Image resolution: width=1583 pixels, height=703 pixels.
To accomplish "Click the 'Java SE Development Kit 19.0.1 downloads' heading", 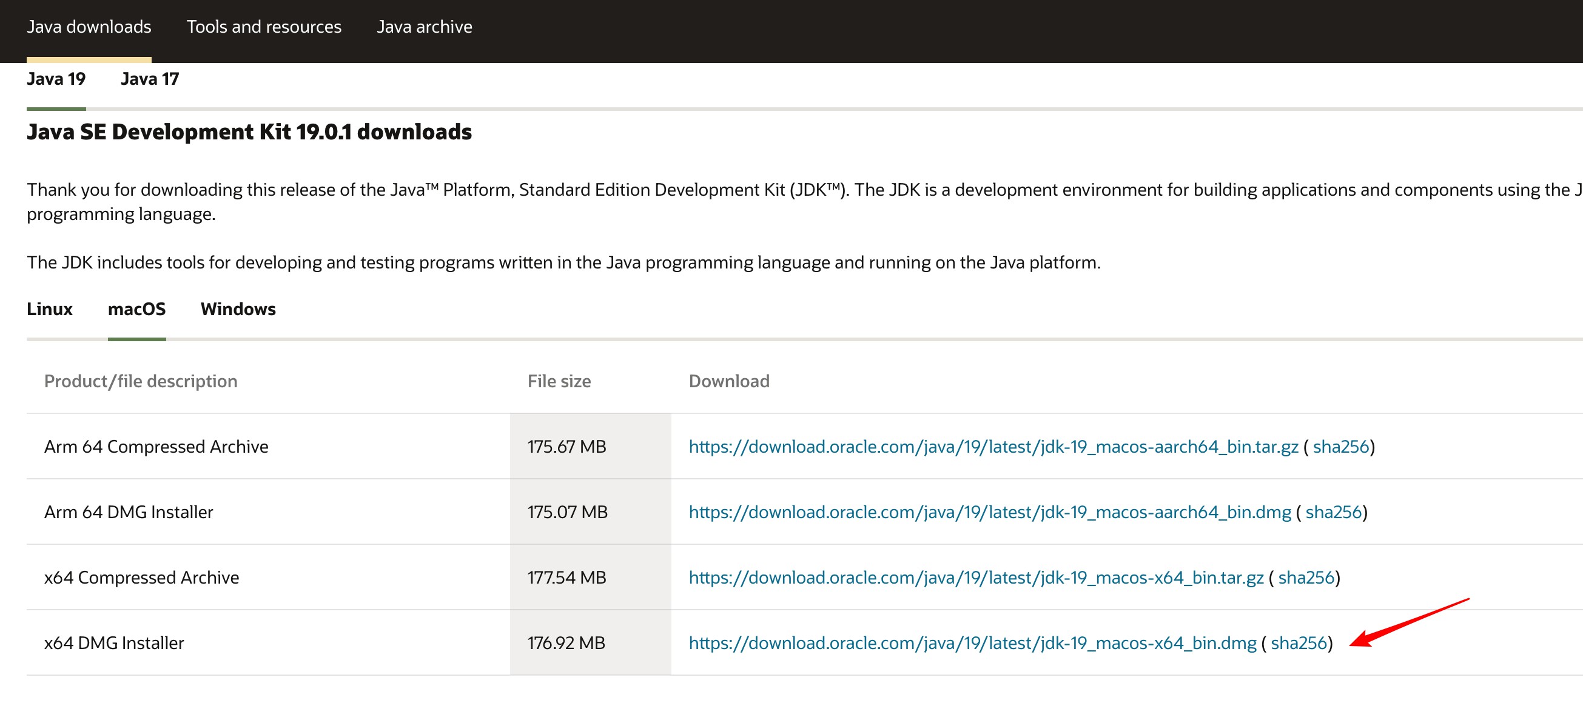I will tap(249, 133).
